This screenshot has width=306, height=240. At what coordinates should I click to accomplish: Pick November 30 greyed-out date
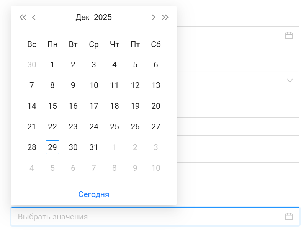pyautogui.click(x=32, y=65)
